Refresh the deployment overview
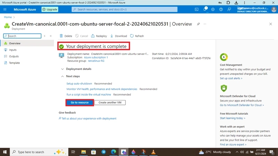 137,36
